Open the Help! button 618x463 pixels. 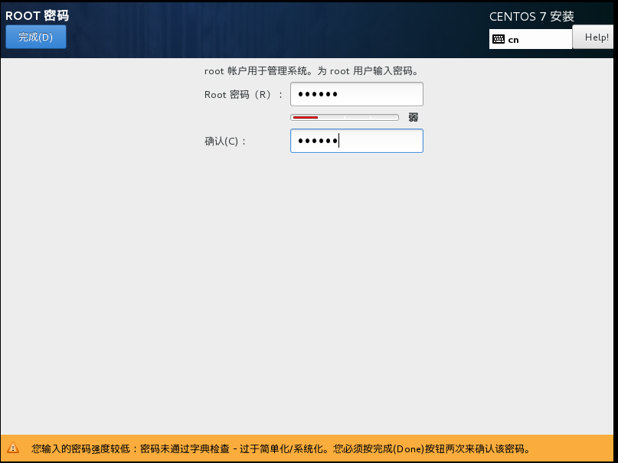[x=596, y=37]
